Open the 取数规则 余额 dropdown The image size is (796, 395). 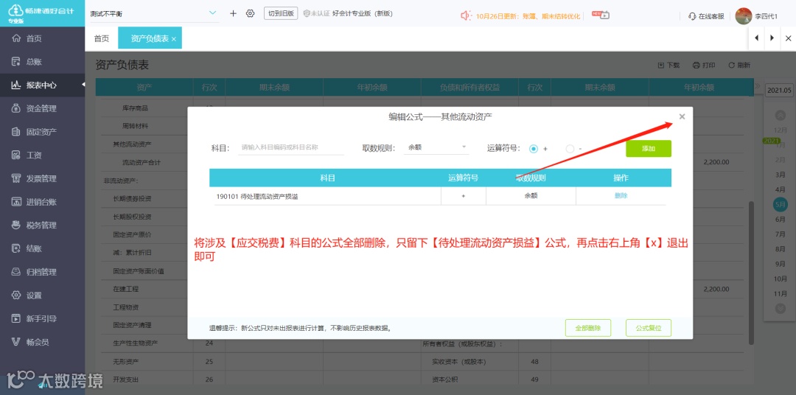436,147
